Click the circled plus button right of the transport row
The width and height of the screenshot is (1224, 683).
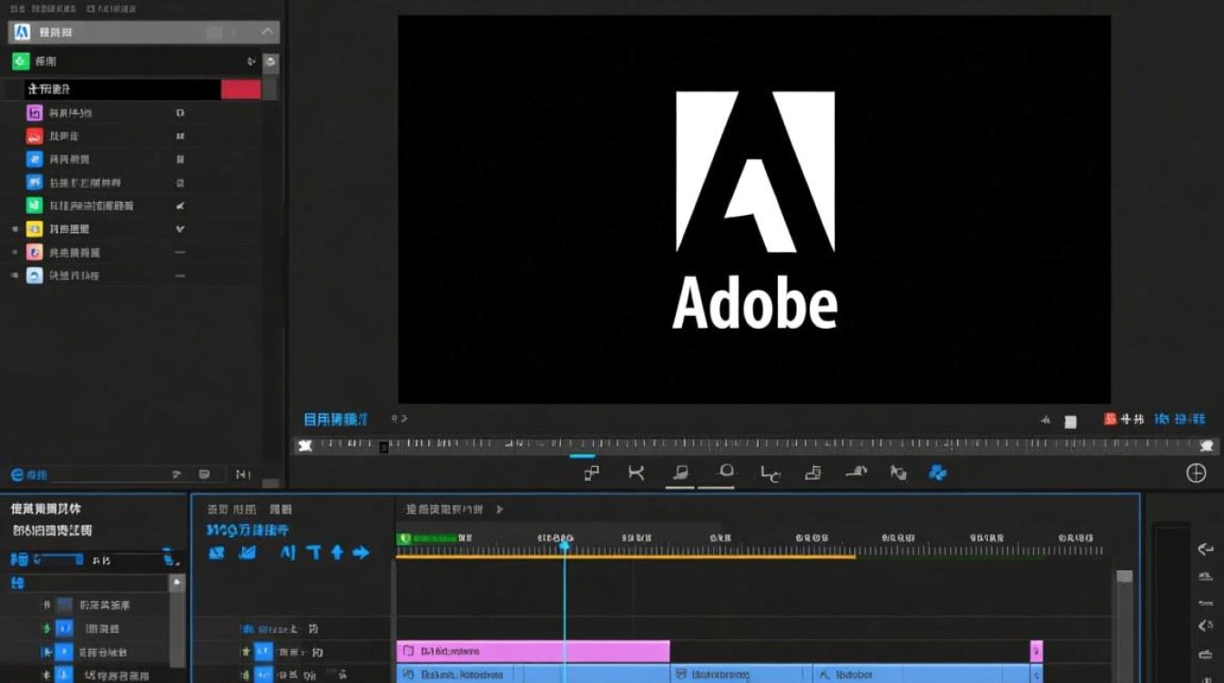pyautogui.click(x=1196, y=473)
